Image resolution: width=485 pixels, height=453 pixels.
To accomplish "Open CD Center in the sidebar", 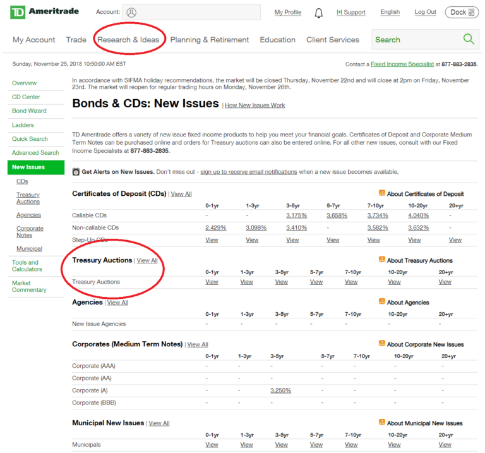I will pos(26,97).
